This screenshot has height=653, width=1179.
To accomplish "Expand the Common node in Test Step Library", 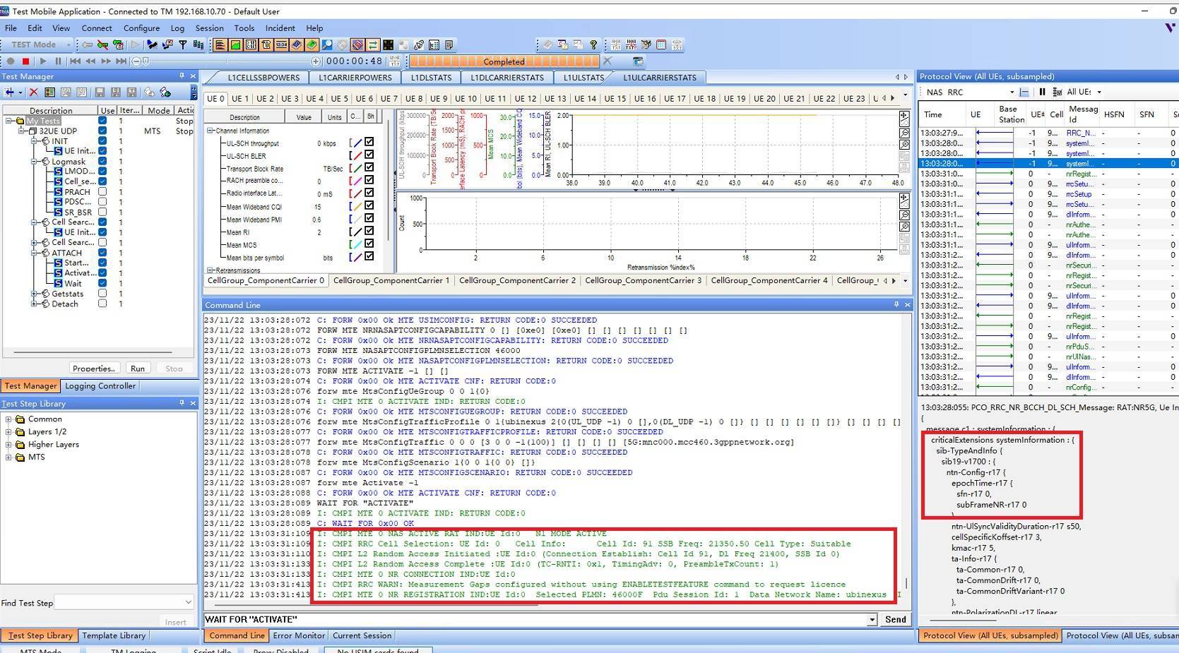I will 8,419.
